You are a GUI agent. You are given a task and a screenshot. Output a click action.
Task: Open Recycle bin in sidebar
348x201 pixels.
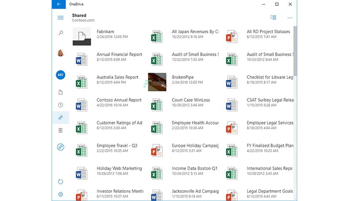[60, 130]
